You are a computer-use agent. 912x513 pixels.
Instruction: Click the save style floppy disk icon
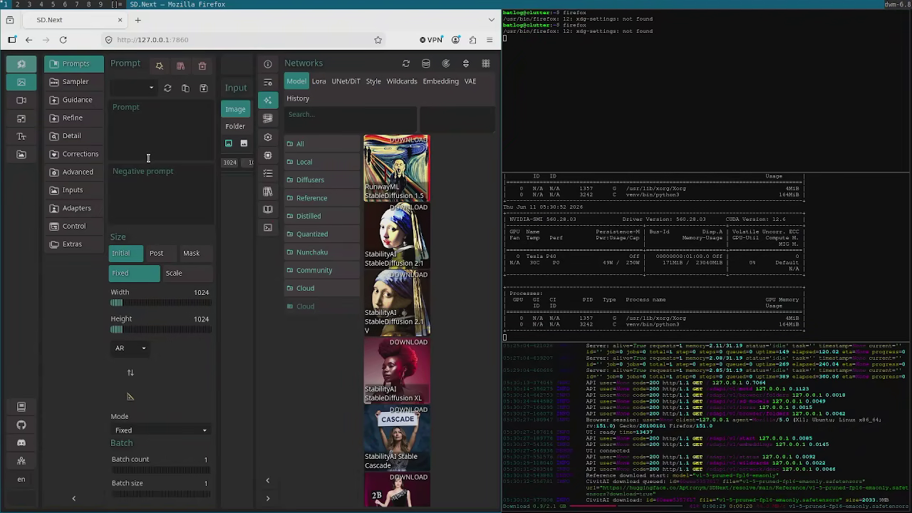point(204,88)
